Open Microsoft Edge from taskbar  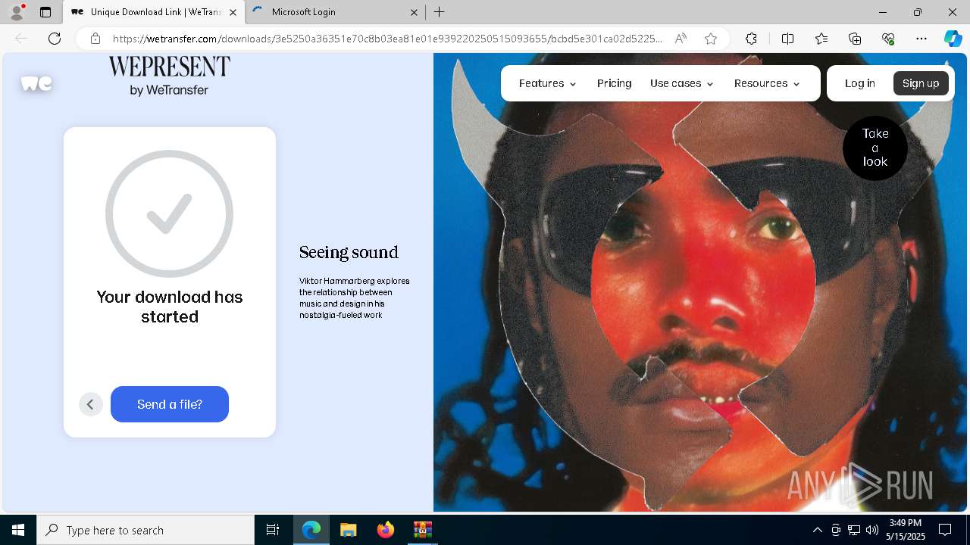click(x=311, y=530)
